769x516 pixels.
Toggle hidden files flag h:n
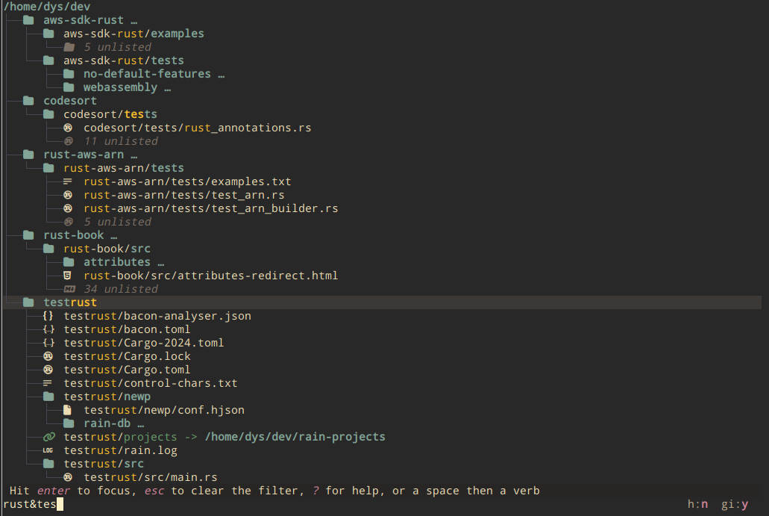[x=698, y=505]
